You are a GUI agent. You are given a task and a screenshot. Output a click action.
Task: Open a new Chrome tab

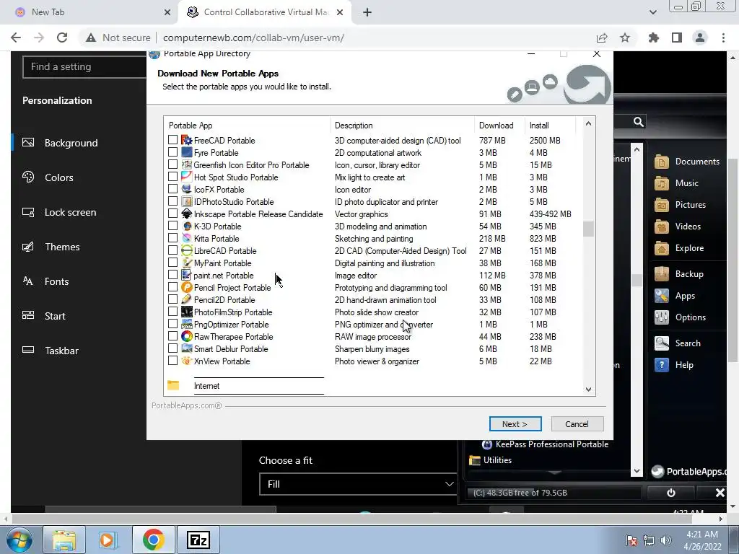(367, 12)
